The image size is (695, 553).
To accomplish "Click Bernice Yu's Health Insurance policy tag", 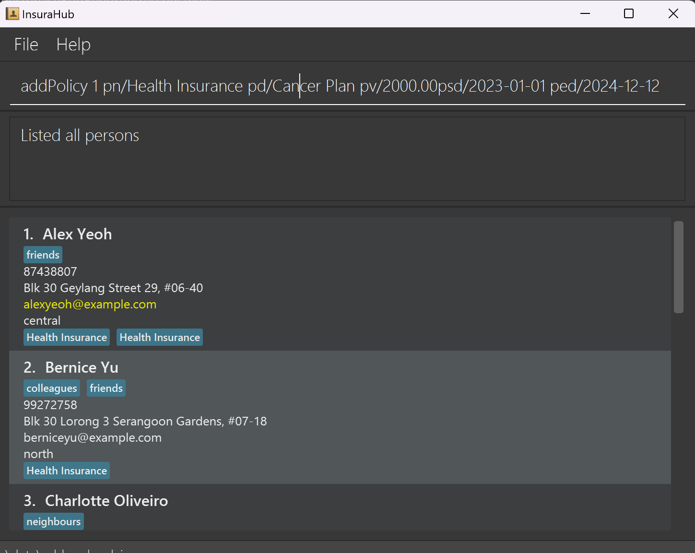I will 67,471.
